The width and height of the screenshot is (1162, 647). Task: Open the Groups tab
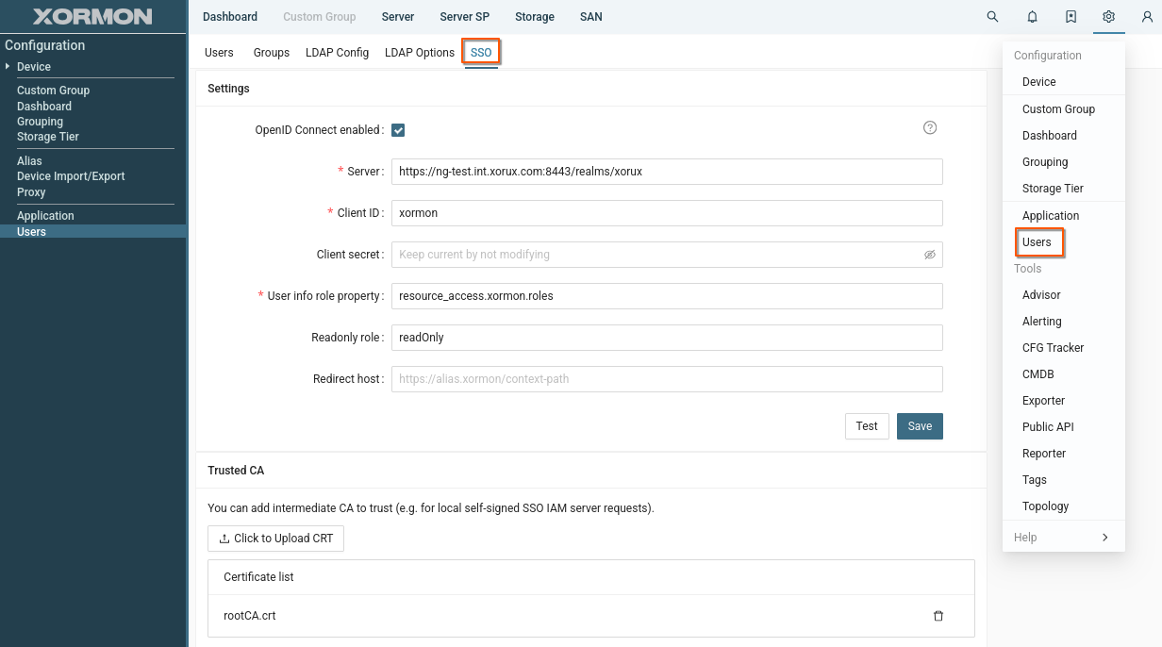click(271, 53)
